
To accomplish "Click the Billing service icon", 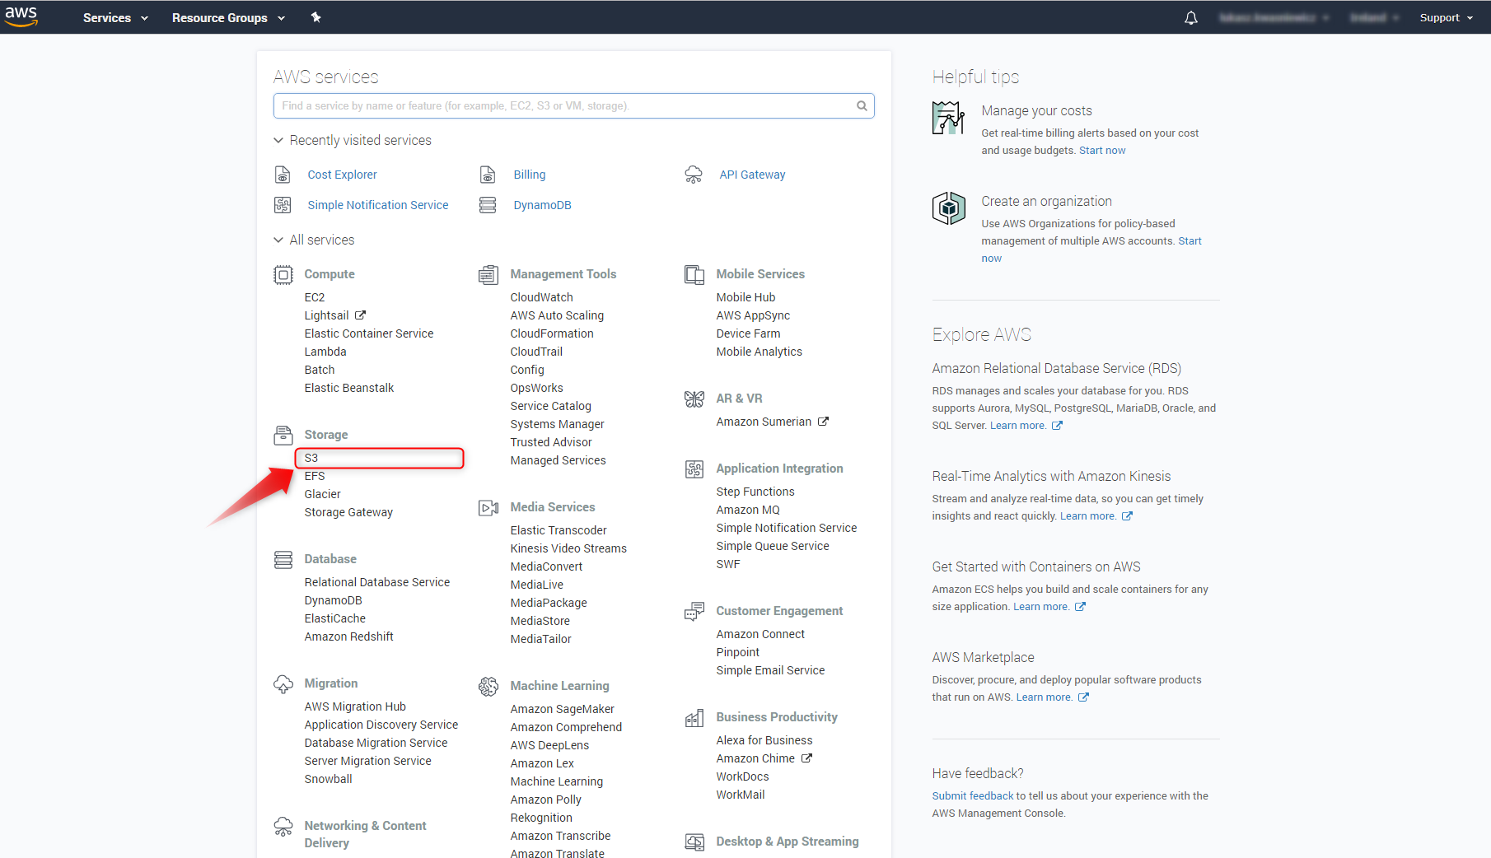I will [x=488, y=175].
